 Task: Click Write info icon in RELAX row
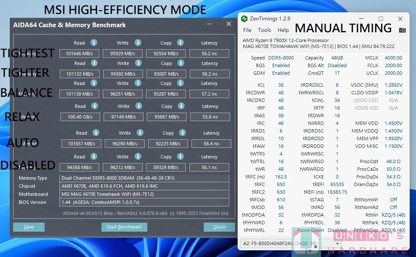[138, 106]
